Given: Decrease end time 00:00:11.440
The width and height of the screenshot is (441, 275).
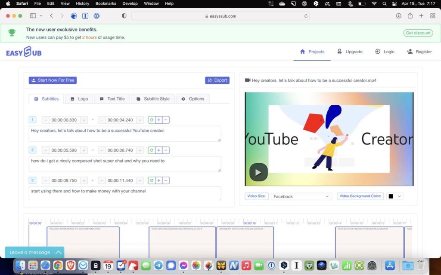Looking at the screenshot, I should click(x=102, y=181).
